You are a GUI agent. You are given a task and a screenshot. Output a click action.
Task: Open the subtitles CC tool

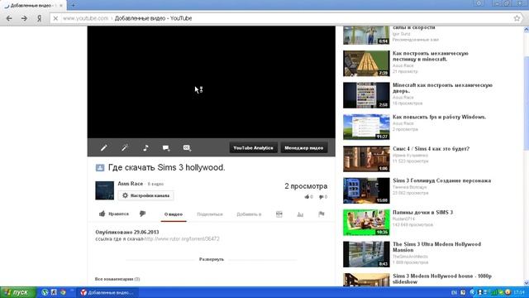187,147
